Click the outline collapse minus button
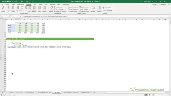This screenshot has height=96, width=171. click(x=1, y=55)
